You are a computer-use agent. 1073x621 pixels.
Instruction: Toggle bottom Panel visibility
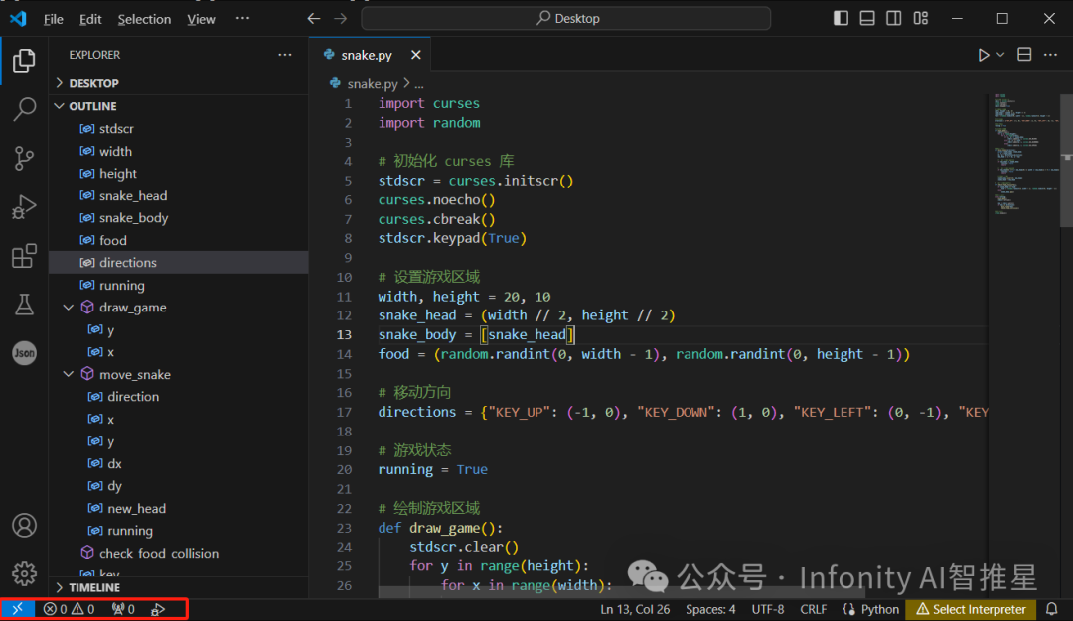click(867, 19)
